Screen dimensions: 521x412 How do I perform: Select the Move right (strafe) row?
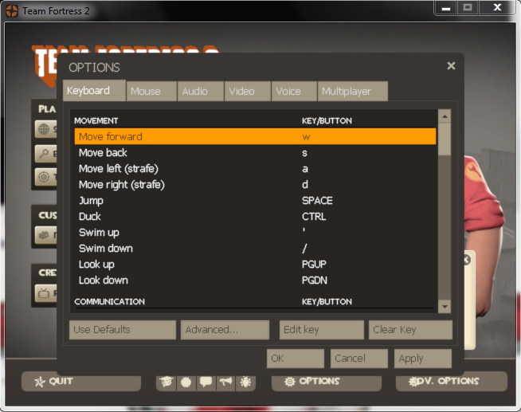(255, 184)
